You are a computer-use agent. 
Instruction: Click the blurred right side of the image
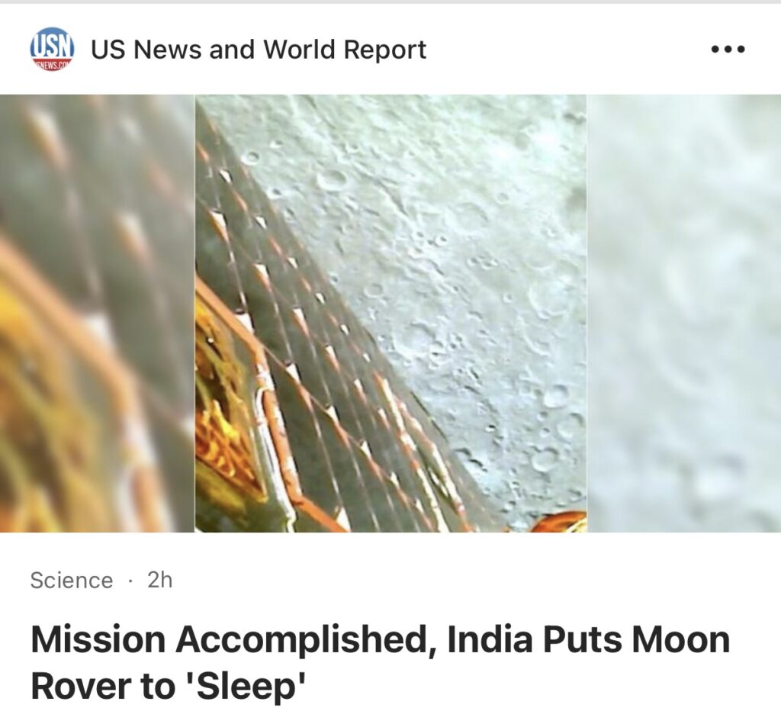(684, 314)
